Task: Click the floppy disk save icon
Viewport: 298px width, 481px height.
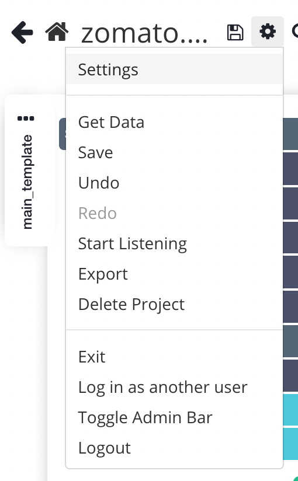Action: [235, 33]
